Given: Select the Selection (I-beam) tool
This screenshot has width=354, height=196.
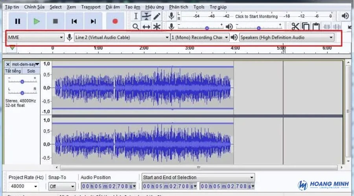Looking at the screenshot, I should 136,16.
